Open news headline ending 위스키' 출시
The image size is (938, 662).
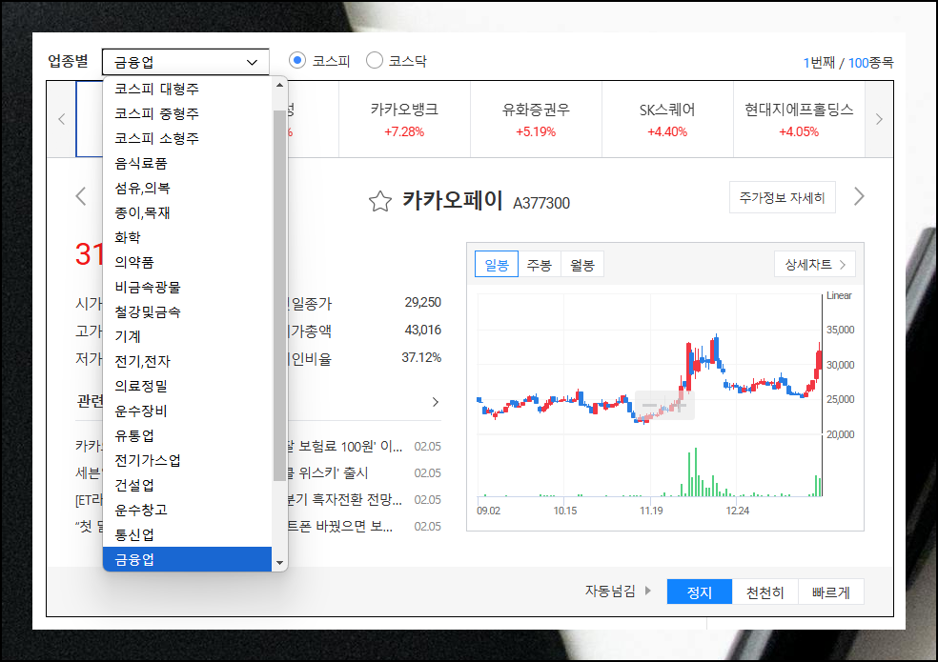pyautogui.click(x=328, y=473)
